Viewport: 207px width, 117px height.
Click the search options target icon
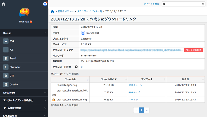pos(203,4)
